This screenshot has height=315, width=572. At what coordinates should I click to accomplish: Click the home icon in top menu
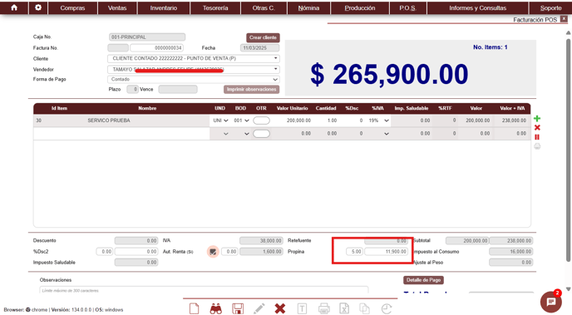click(14, 7)
